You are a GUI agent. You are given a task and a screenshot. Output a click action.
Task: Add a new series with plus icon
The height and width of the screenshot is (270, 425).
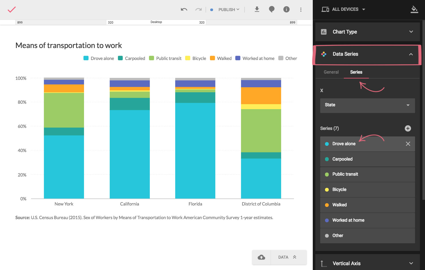(408, 128)
